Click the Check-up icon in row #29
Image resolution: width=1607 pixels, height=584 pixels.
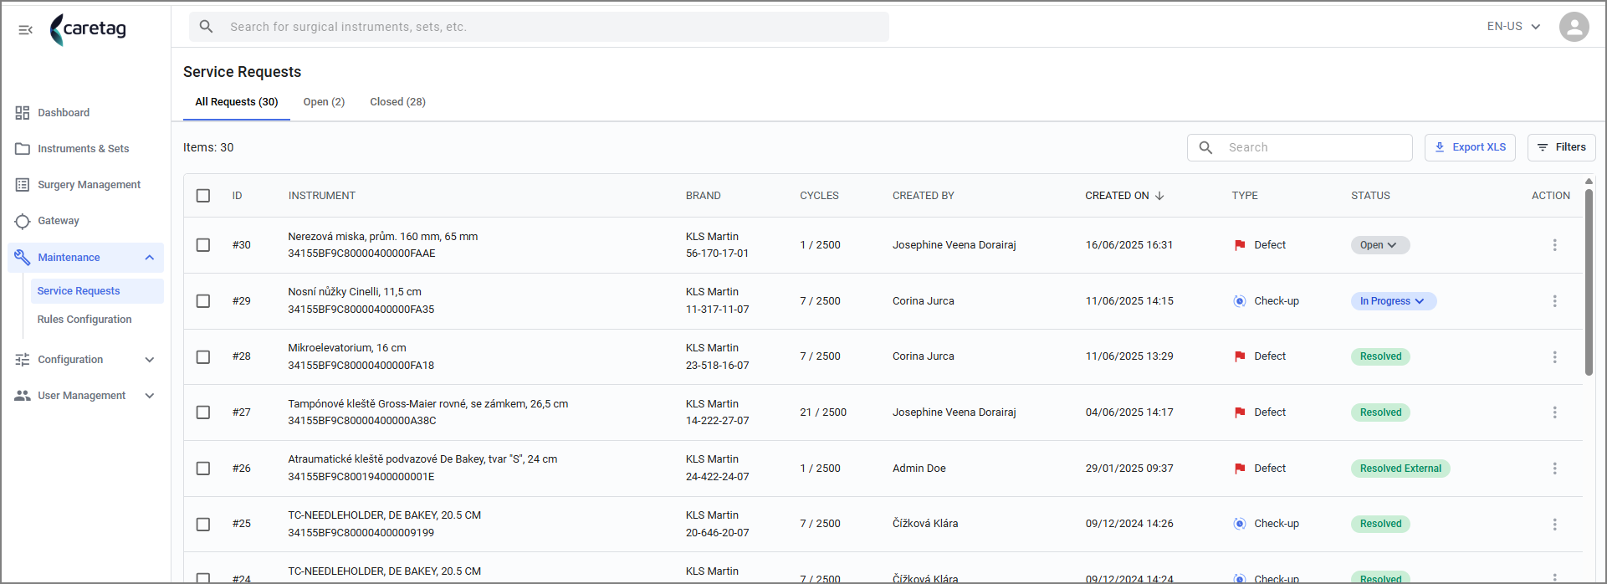(1240, 301)
